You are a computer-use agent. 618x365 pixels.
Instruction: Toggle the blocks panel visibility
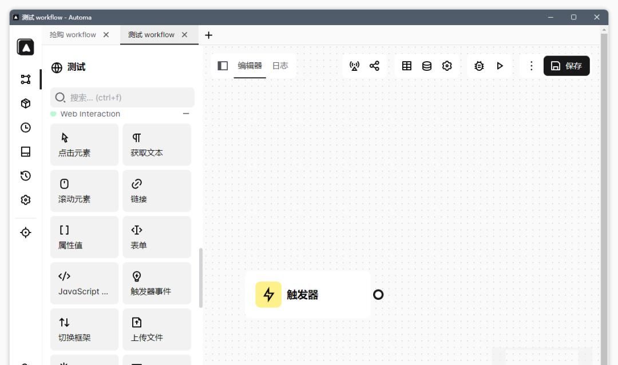tap(221, 65)
